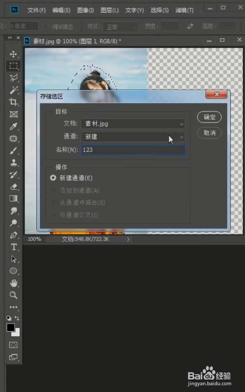Viewport: 245px width, 392px height.
Task: Open the 样式 dropdown set to 正常
Action: (121, 26)
